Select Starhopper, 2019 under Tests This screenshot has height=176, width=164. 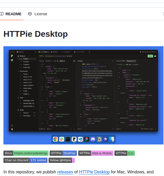tap(29, 101)
